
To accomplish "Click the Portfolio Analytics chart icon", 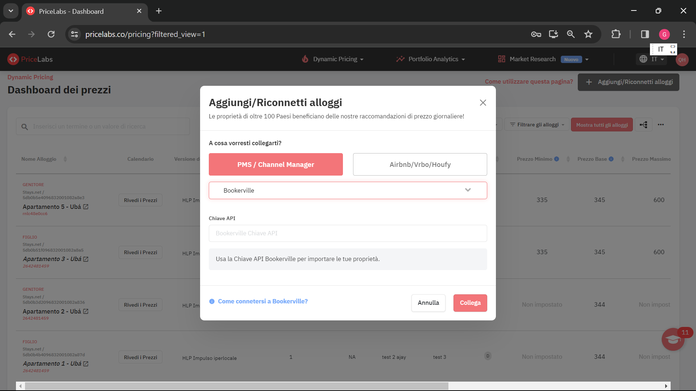I will click(x=400, y=59).
